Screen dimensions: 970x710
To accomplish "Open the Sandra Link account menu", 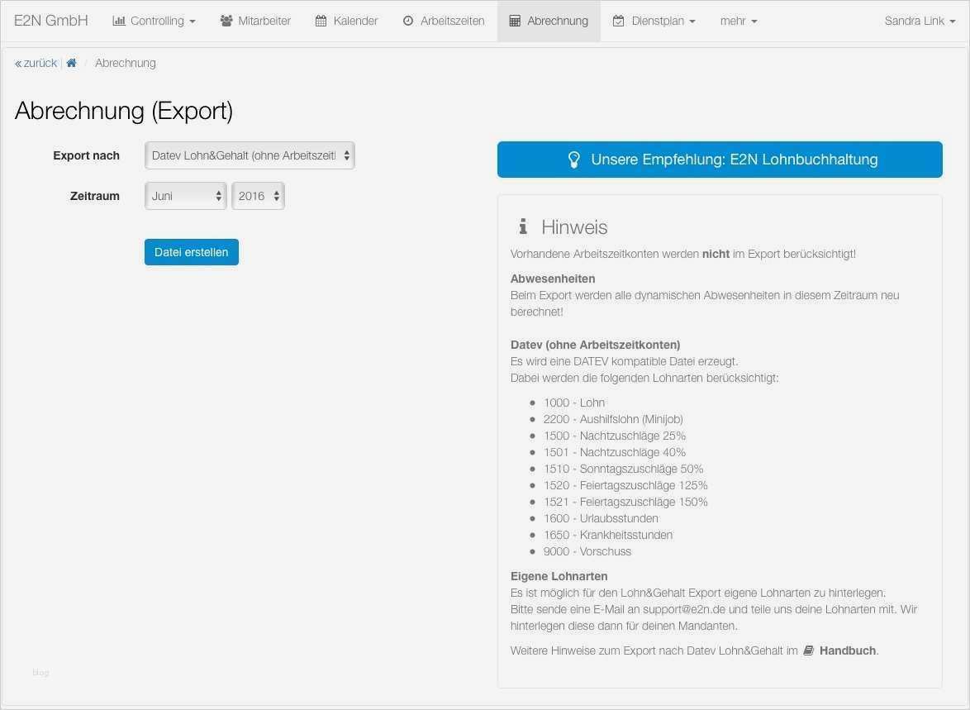I will click(x=919, y=21).
